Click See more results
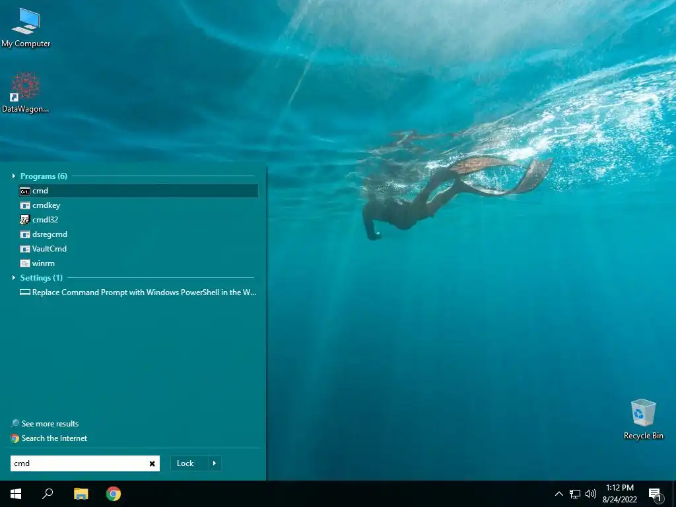The image size is (676, 507). [50, 424]
